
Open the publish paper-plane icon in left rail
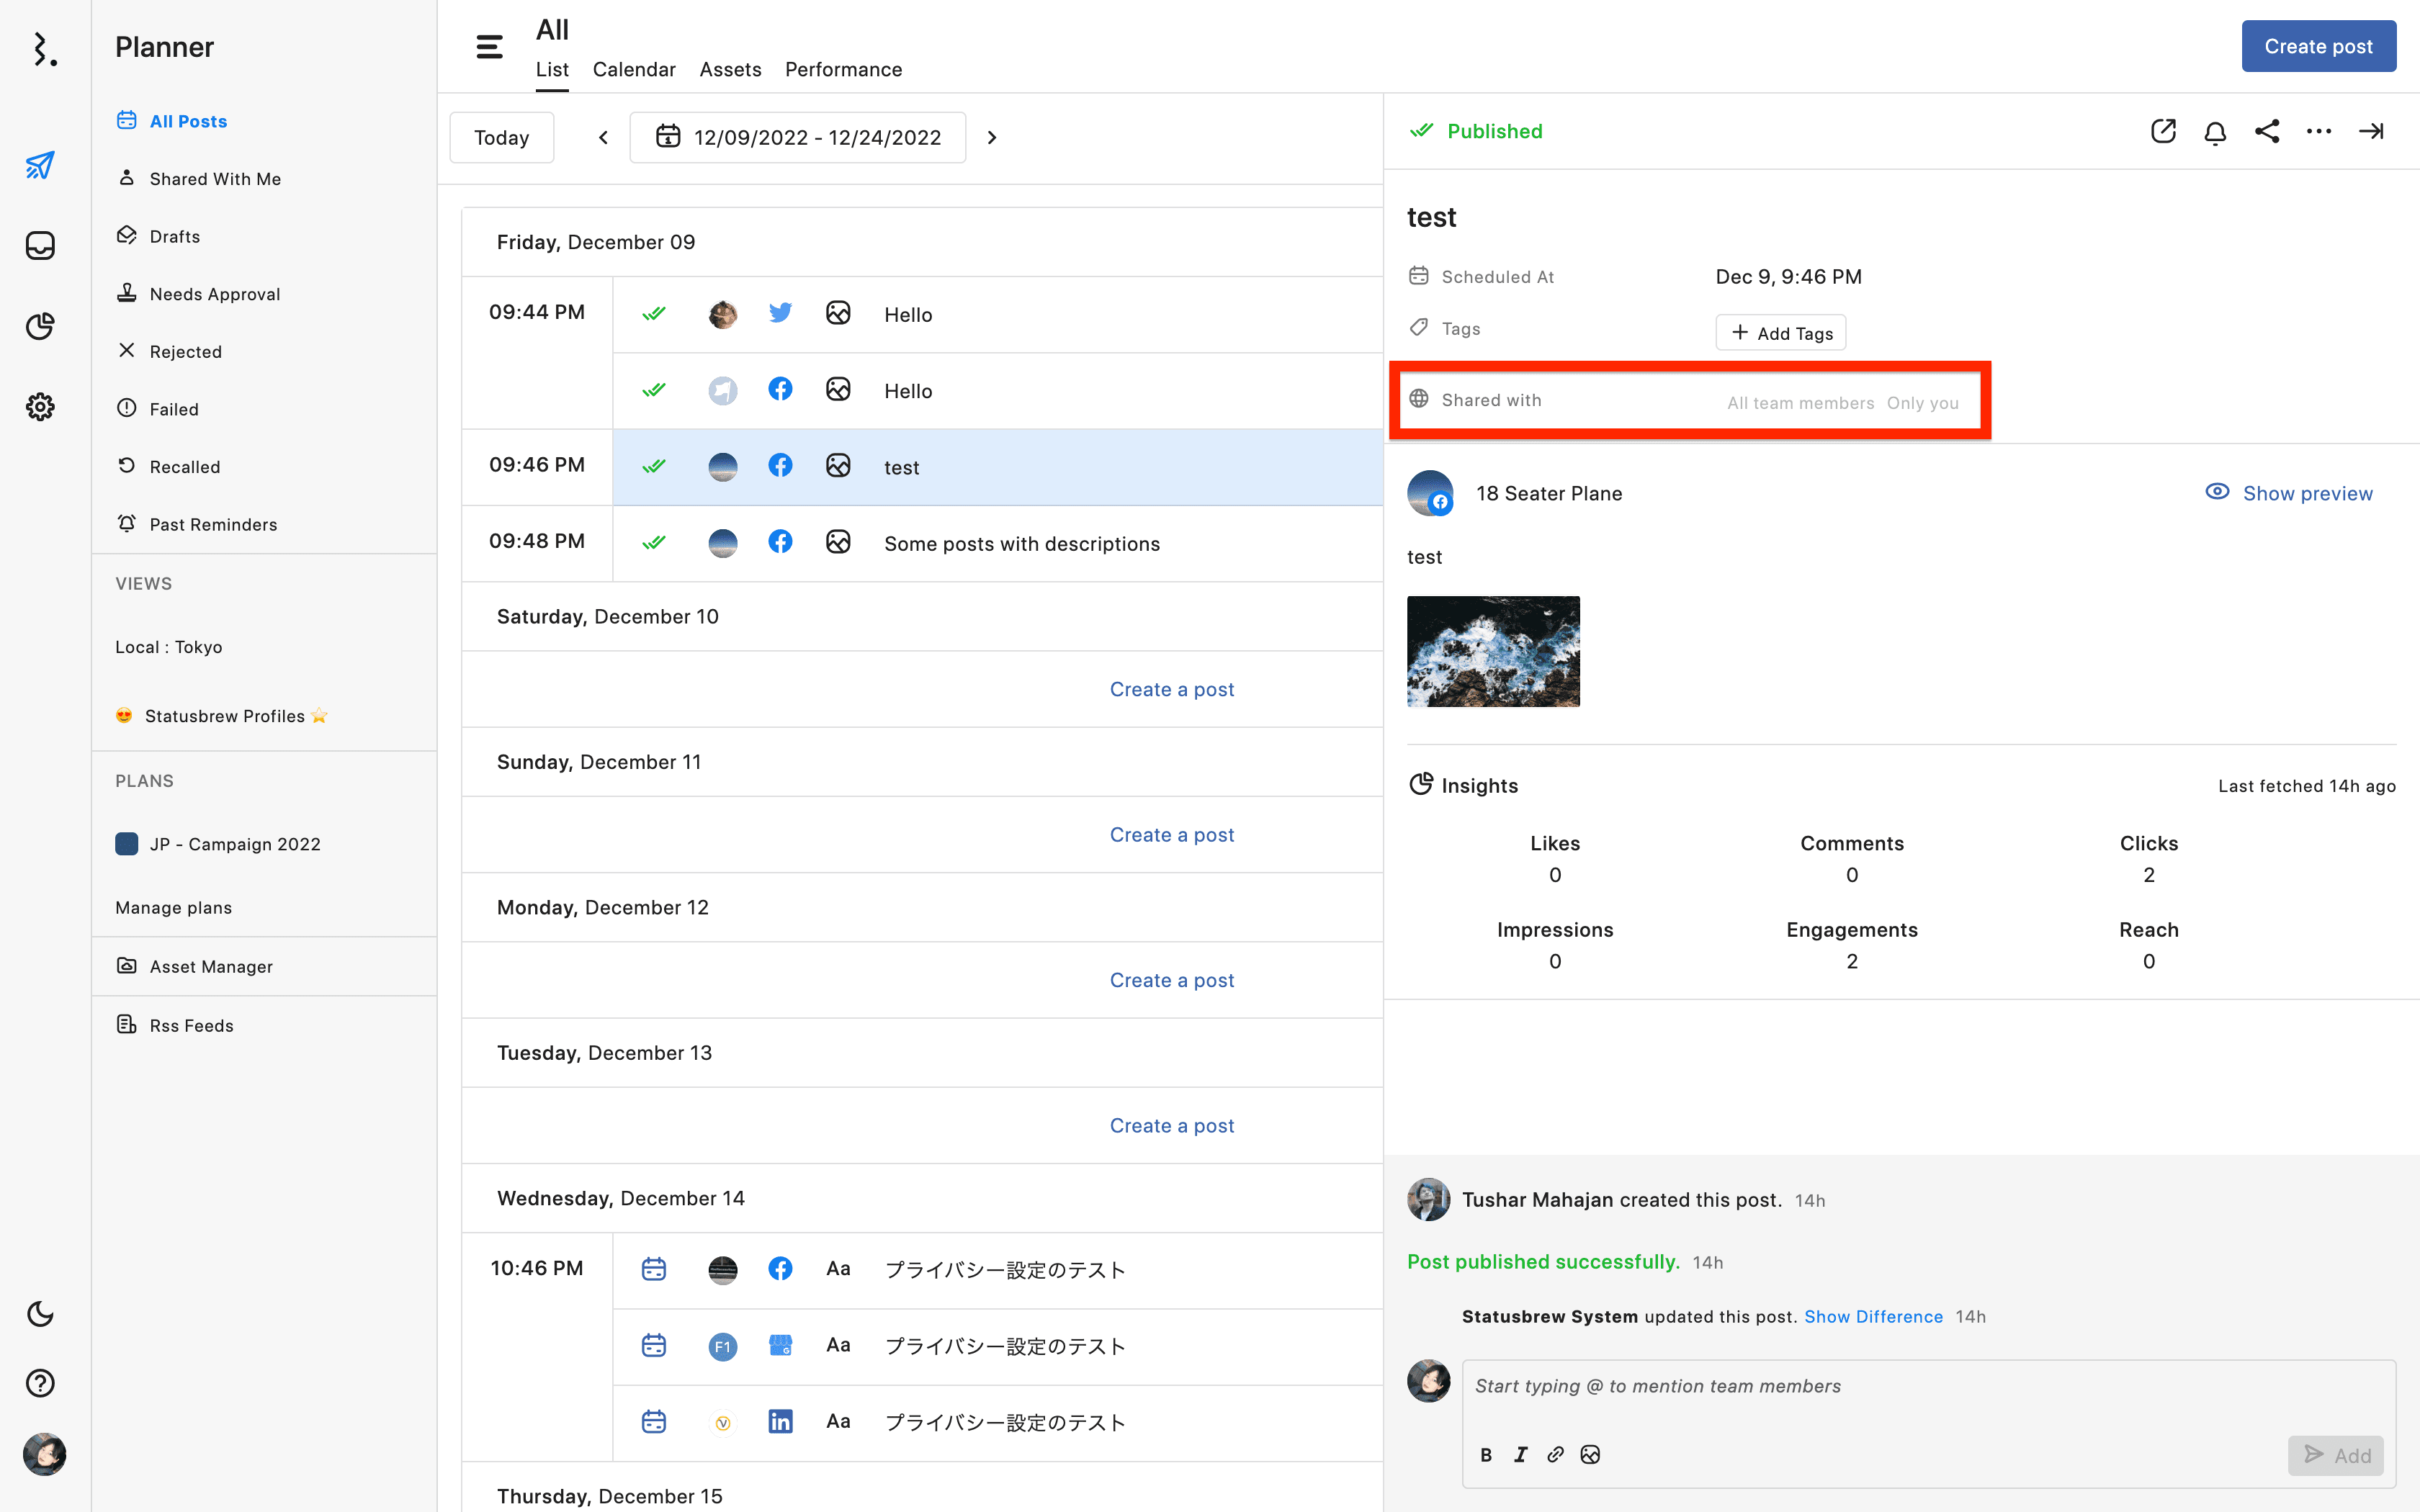tap(40, 165)
